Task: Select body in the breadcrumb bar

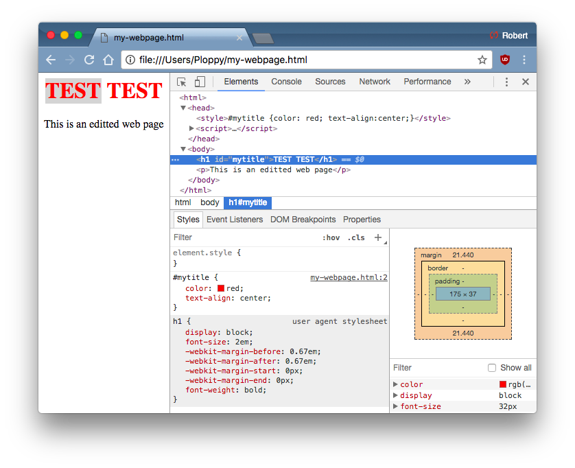Action: pyautogui.click(x=209, y=202)
